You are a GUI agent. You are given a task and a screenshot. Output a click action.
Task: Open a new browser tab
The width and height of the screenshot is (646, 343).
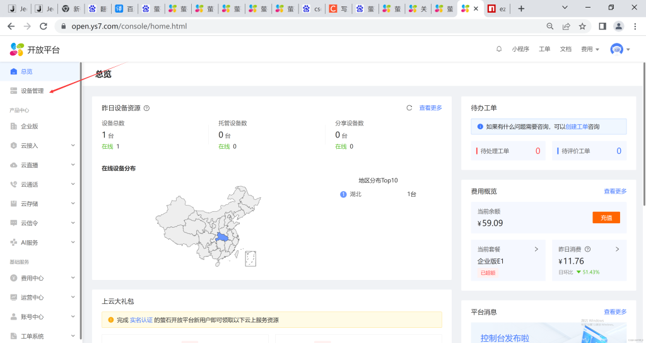click(521, 9)
